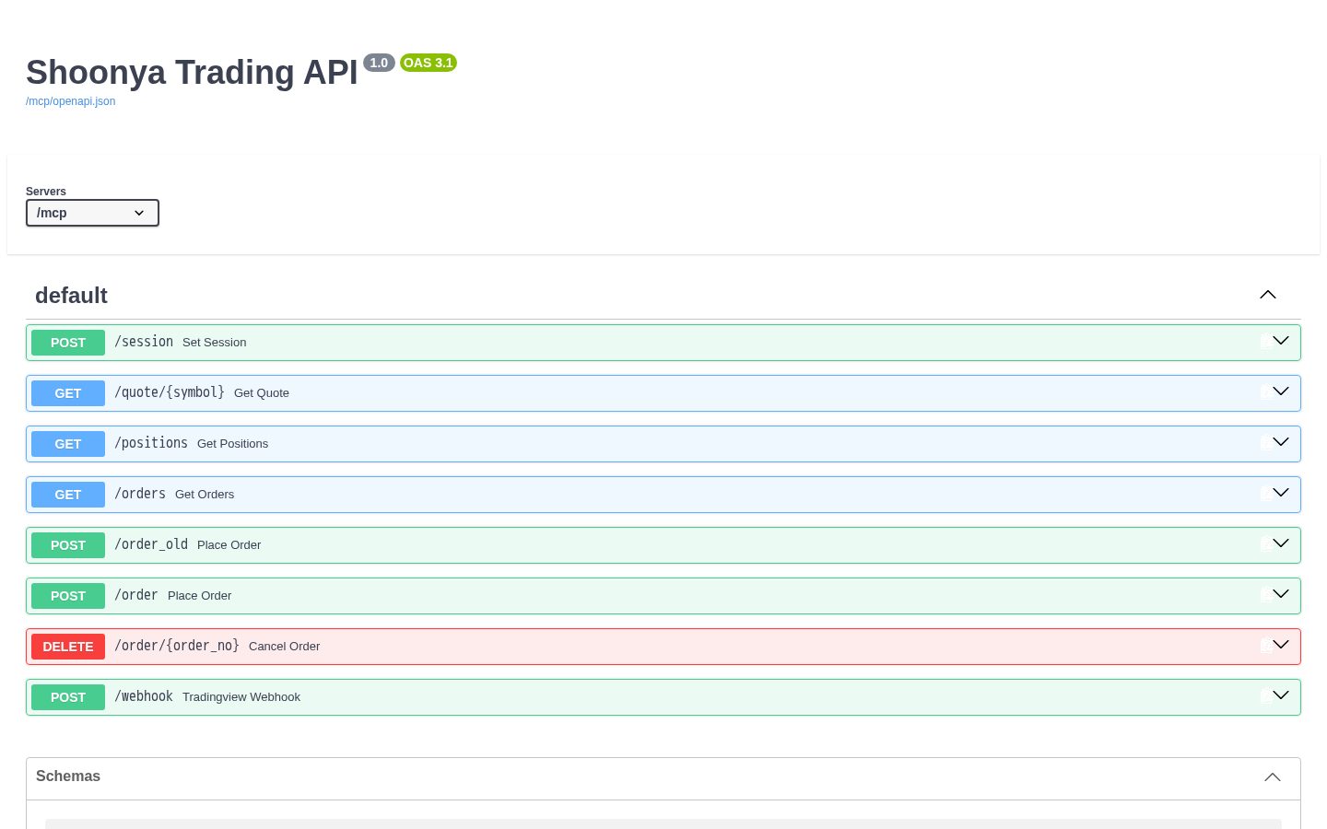
Task: Copy the POST /webhook path to clipboard
Action: [x=1267, y=696]
